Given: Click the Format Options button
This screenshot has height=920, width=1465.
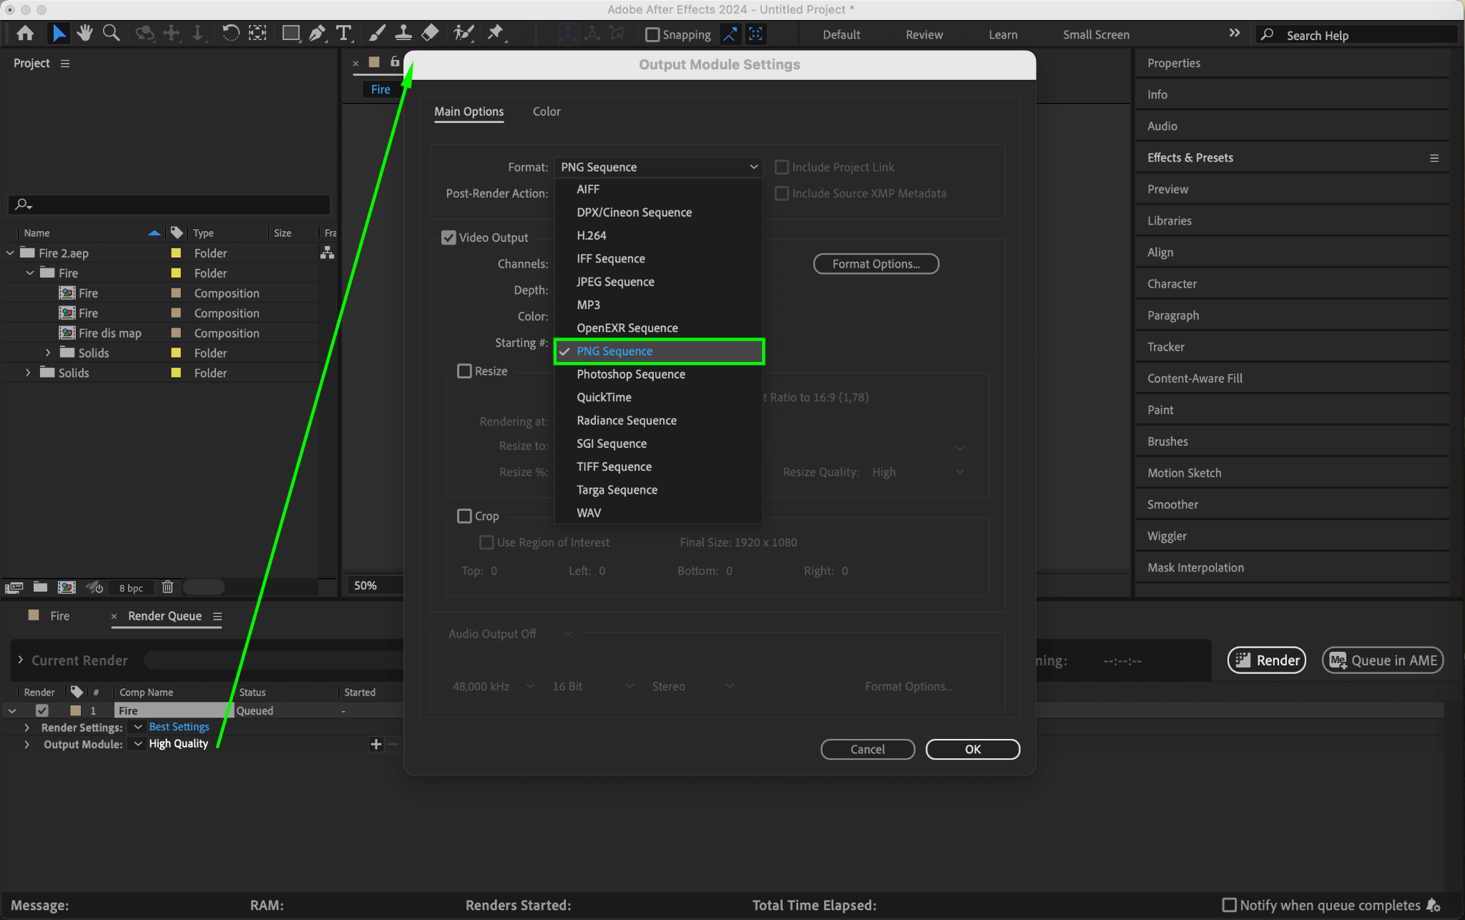Looking at the screenshot, I should (876, 264).
